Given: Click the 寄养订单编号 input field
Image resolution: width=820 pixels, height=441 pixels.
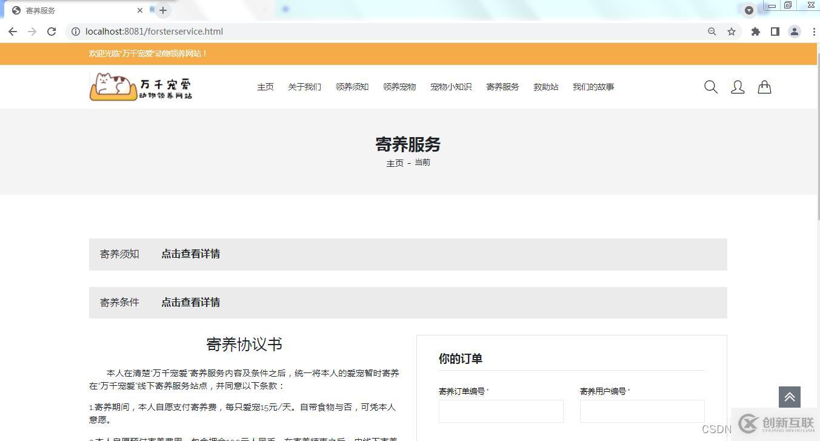Looking at the screenshot, I should [x=501, y=411].
